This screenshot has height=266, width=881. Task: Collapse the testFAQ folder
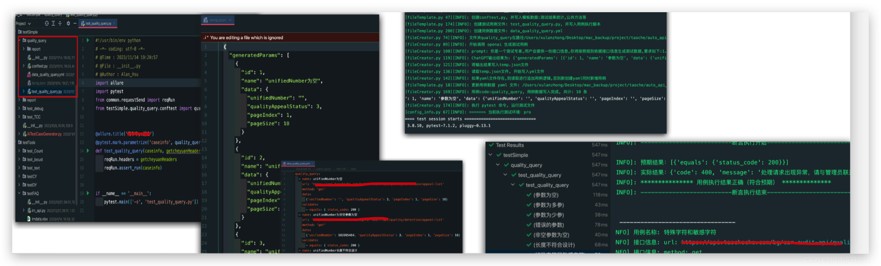[x=20, y=193]
